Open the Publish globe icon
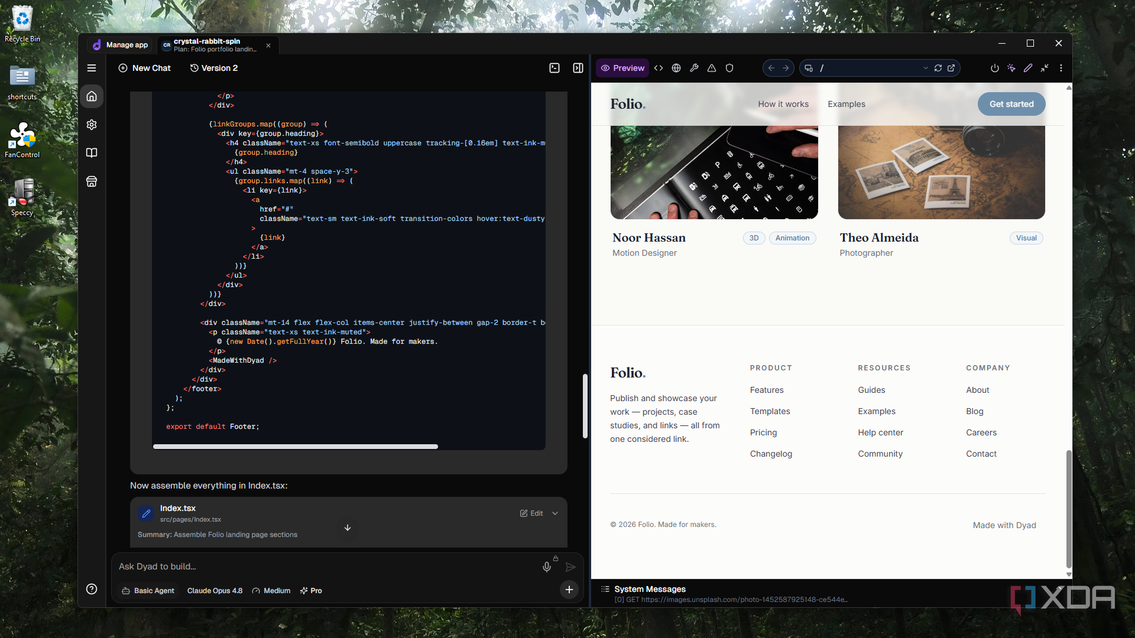1135x638 pixels. [x=676, y=68]
